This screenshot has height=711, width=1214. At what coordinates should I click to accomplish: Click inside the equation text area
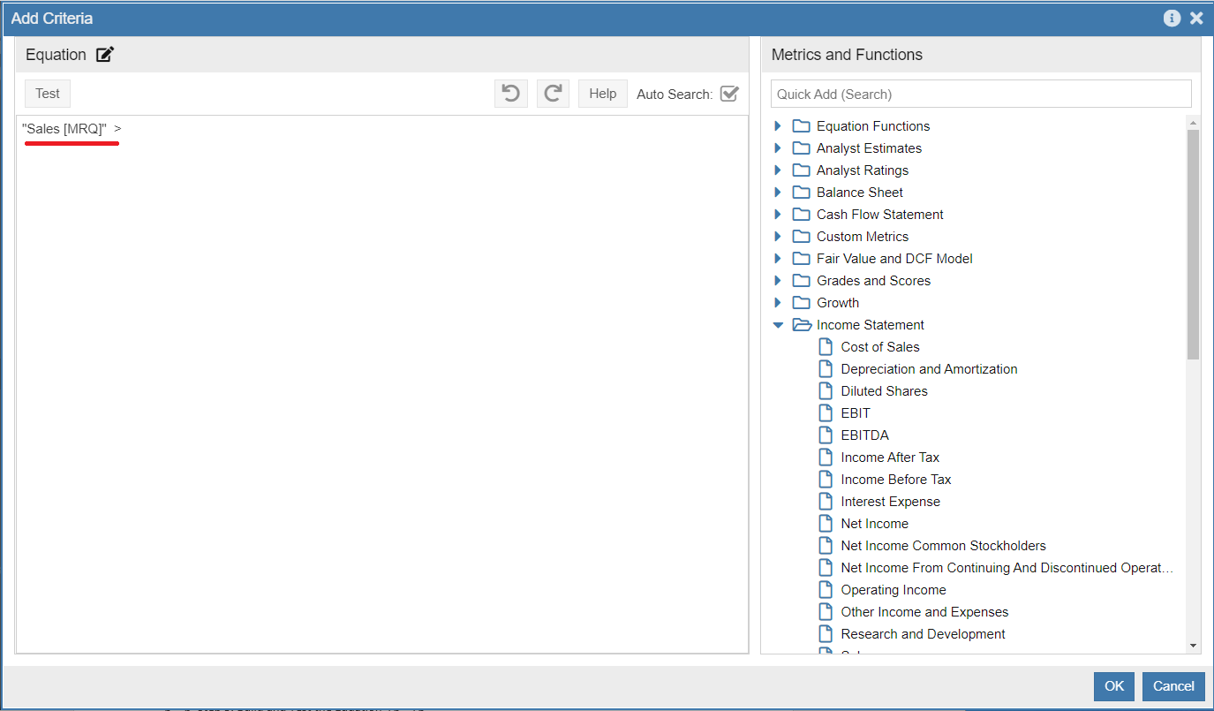pyautogui.click(x=382, y=384)
